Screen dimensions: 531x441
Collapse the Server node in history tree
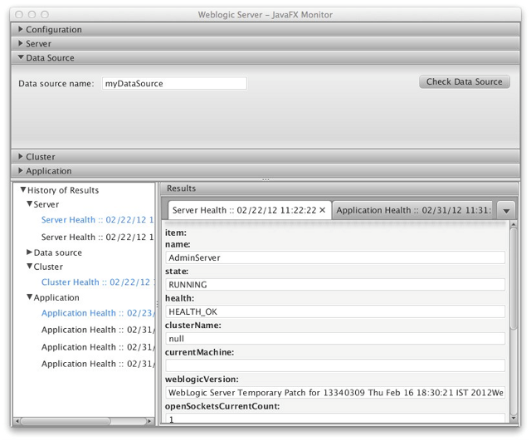pos(30,204)
